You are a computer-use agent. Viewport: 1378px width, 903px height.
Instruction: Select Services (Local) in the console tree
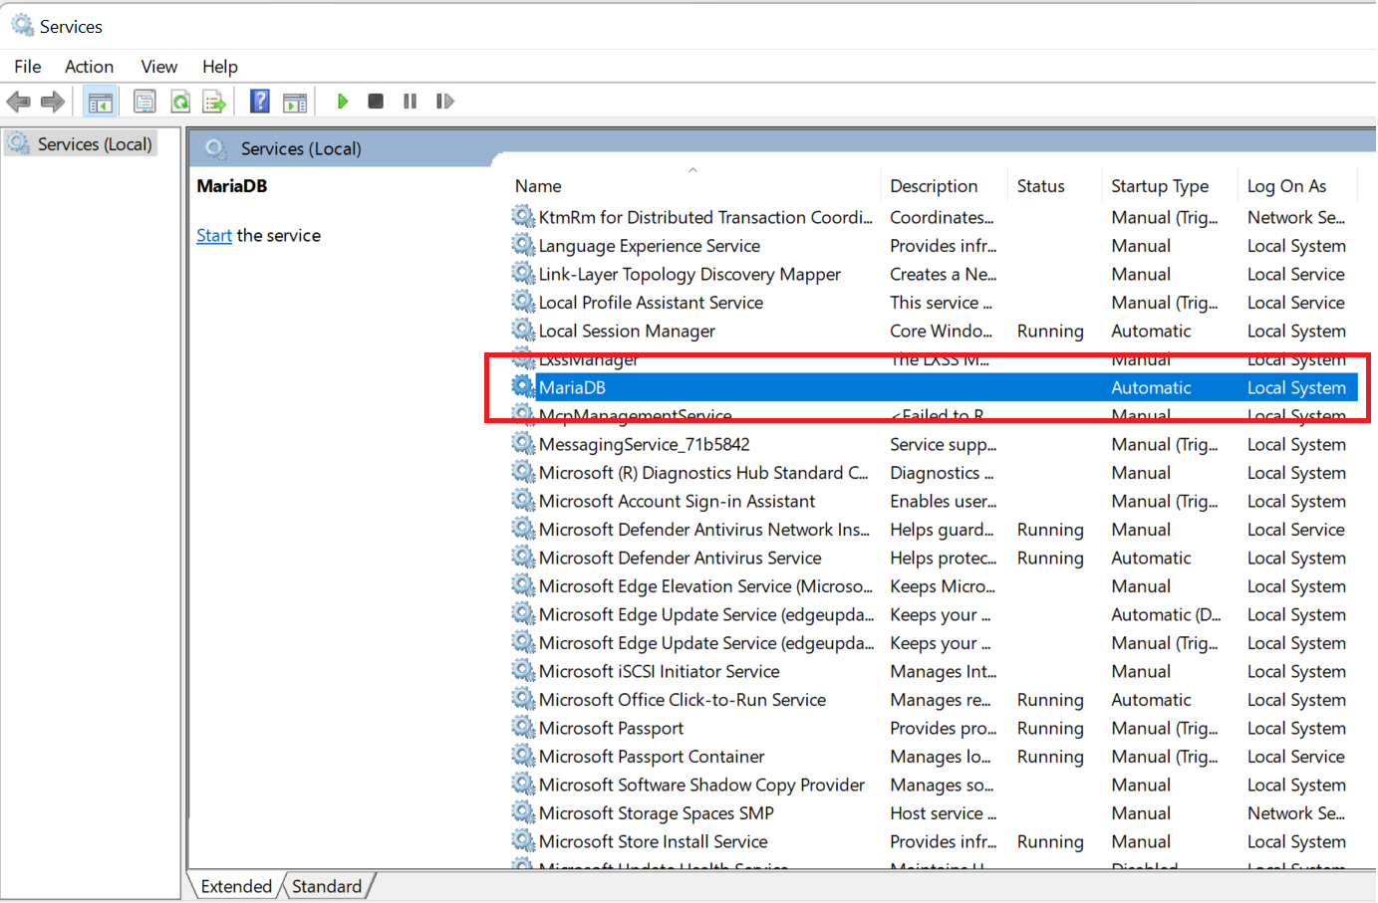point(95,144)
